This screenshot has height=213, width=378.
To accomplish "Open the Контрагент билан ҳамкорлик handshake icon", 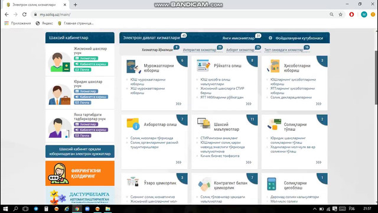I will pyautogui.click(x=204, y=184).
